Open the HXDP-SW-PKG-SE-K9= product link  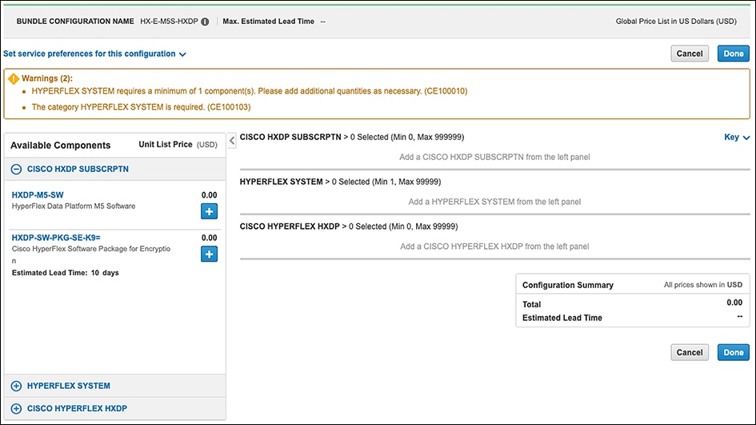click(x=56, y=238)
